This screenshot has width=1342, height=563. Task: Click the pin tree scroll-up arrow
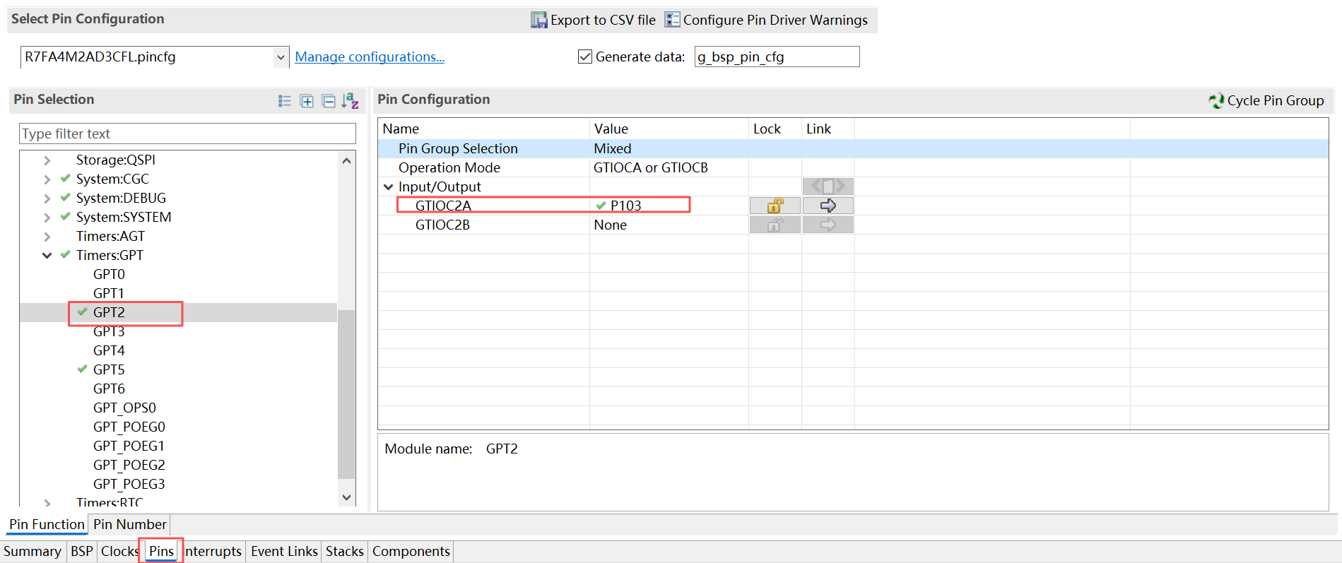(x=346, y=160)
